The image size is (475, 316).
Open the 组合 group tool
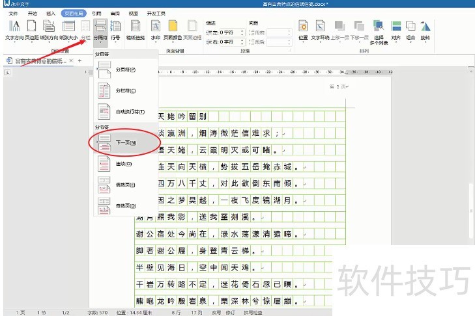410,31
